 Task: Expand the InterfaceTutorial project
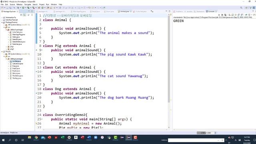[2, 20]
